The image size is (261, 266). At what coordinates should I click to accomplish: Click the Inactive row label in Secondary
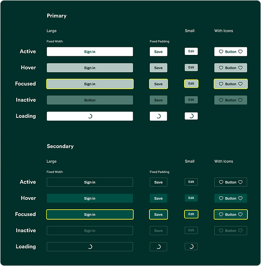pos(26,230)
